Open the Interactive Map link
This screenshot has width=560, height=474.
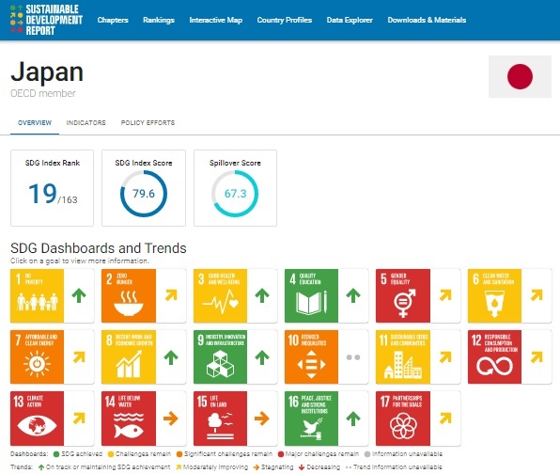click(x=216, y=20)
